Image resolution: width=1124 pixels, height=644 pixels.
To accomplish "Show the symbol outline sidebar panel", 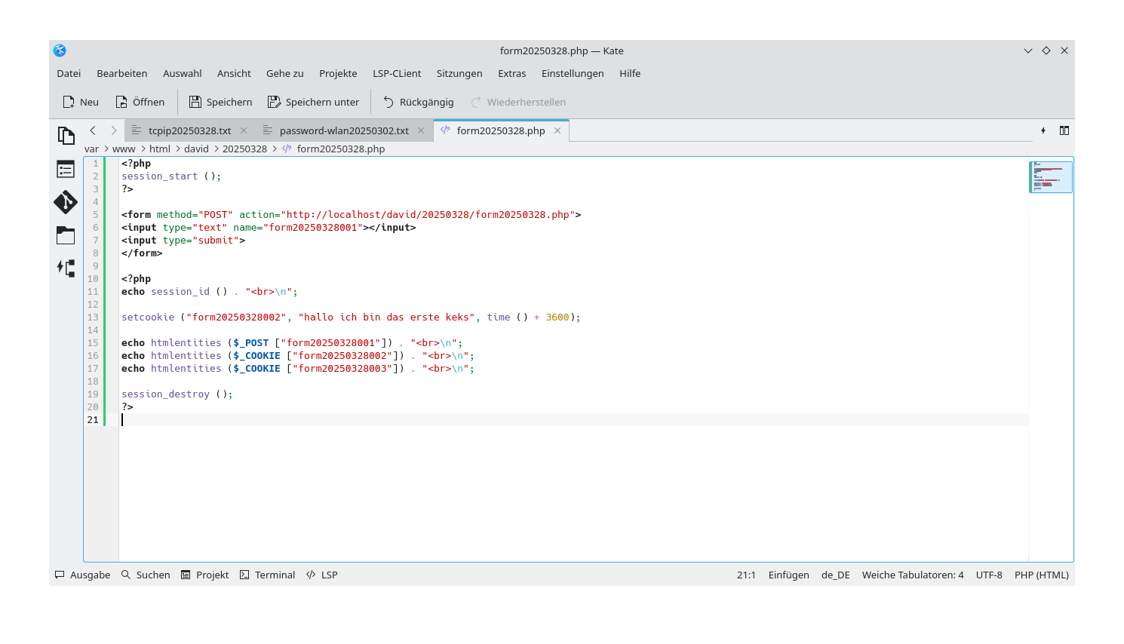I will click(x=66, y=169).
